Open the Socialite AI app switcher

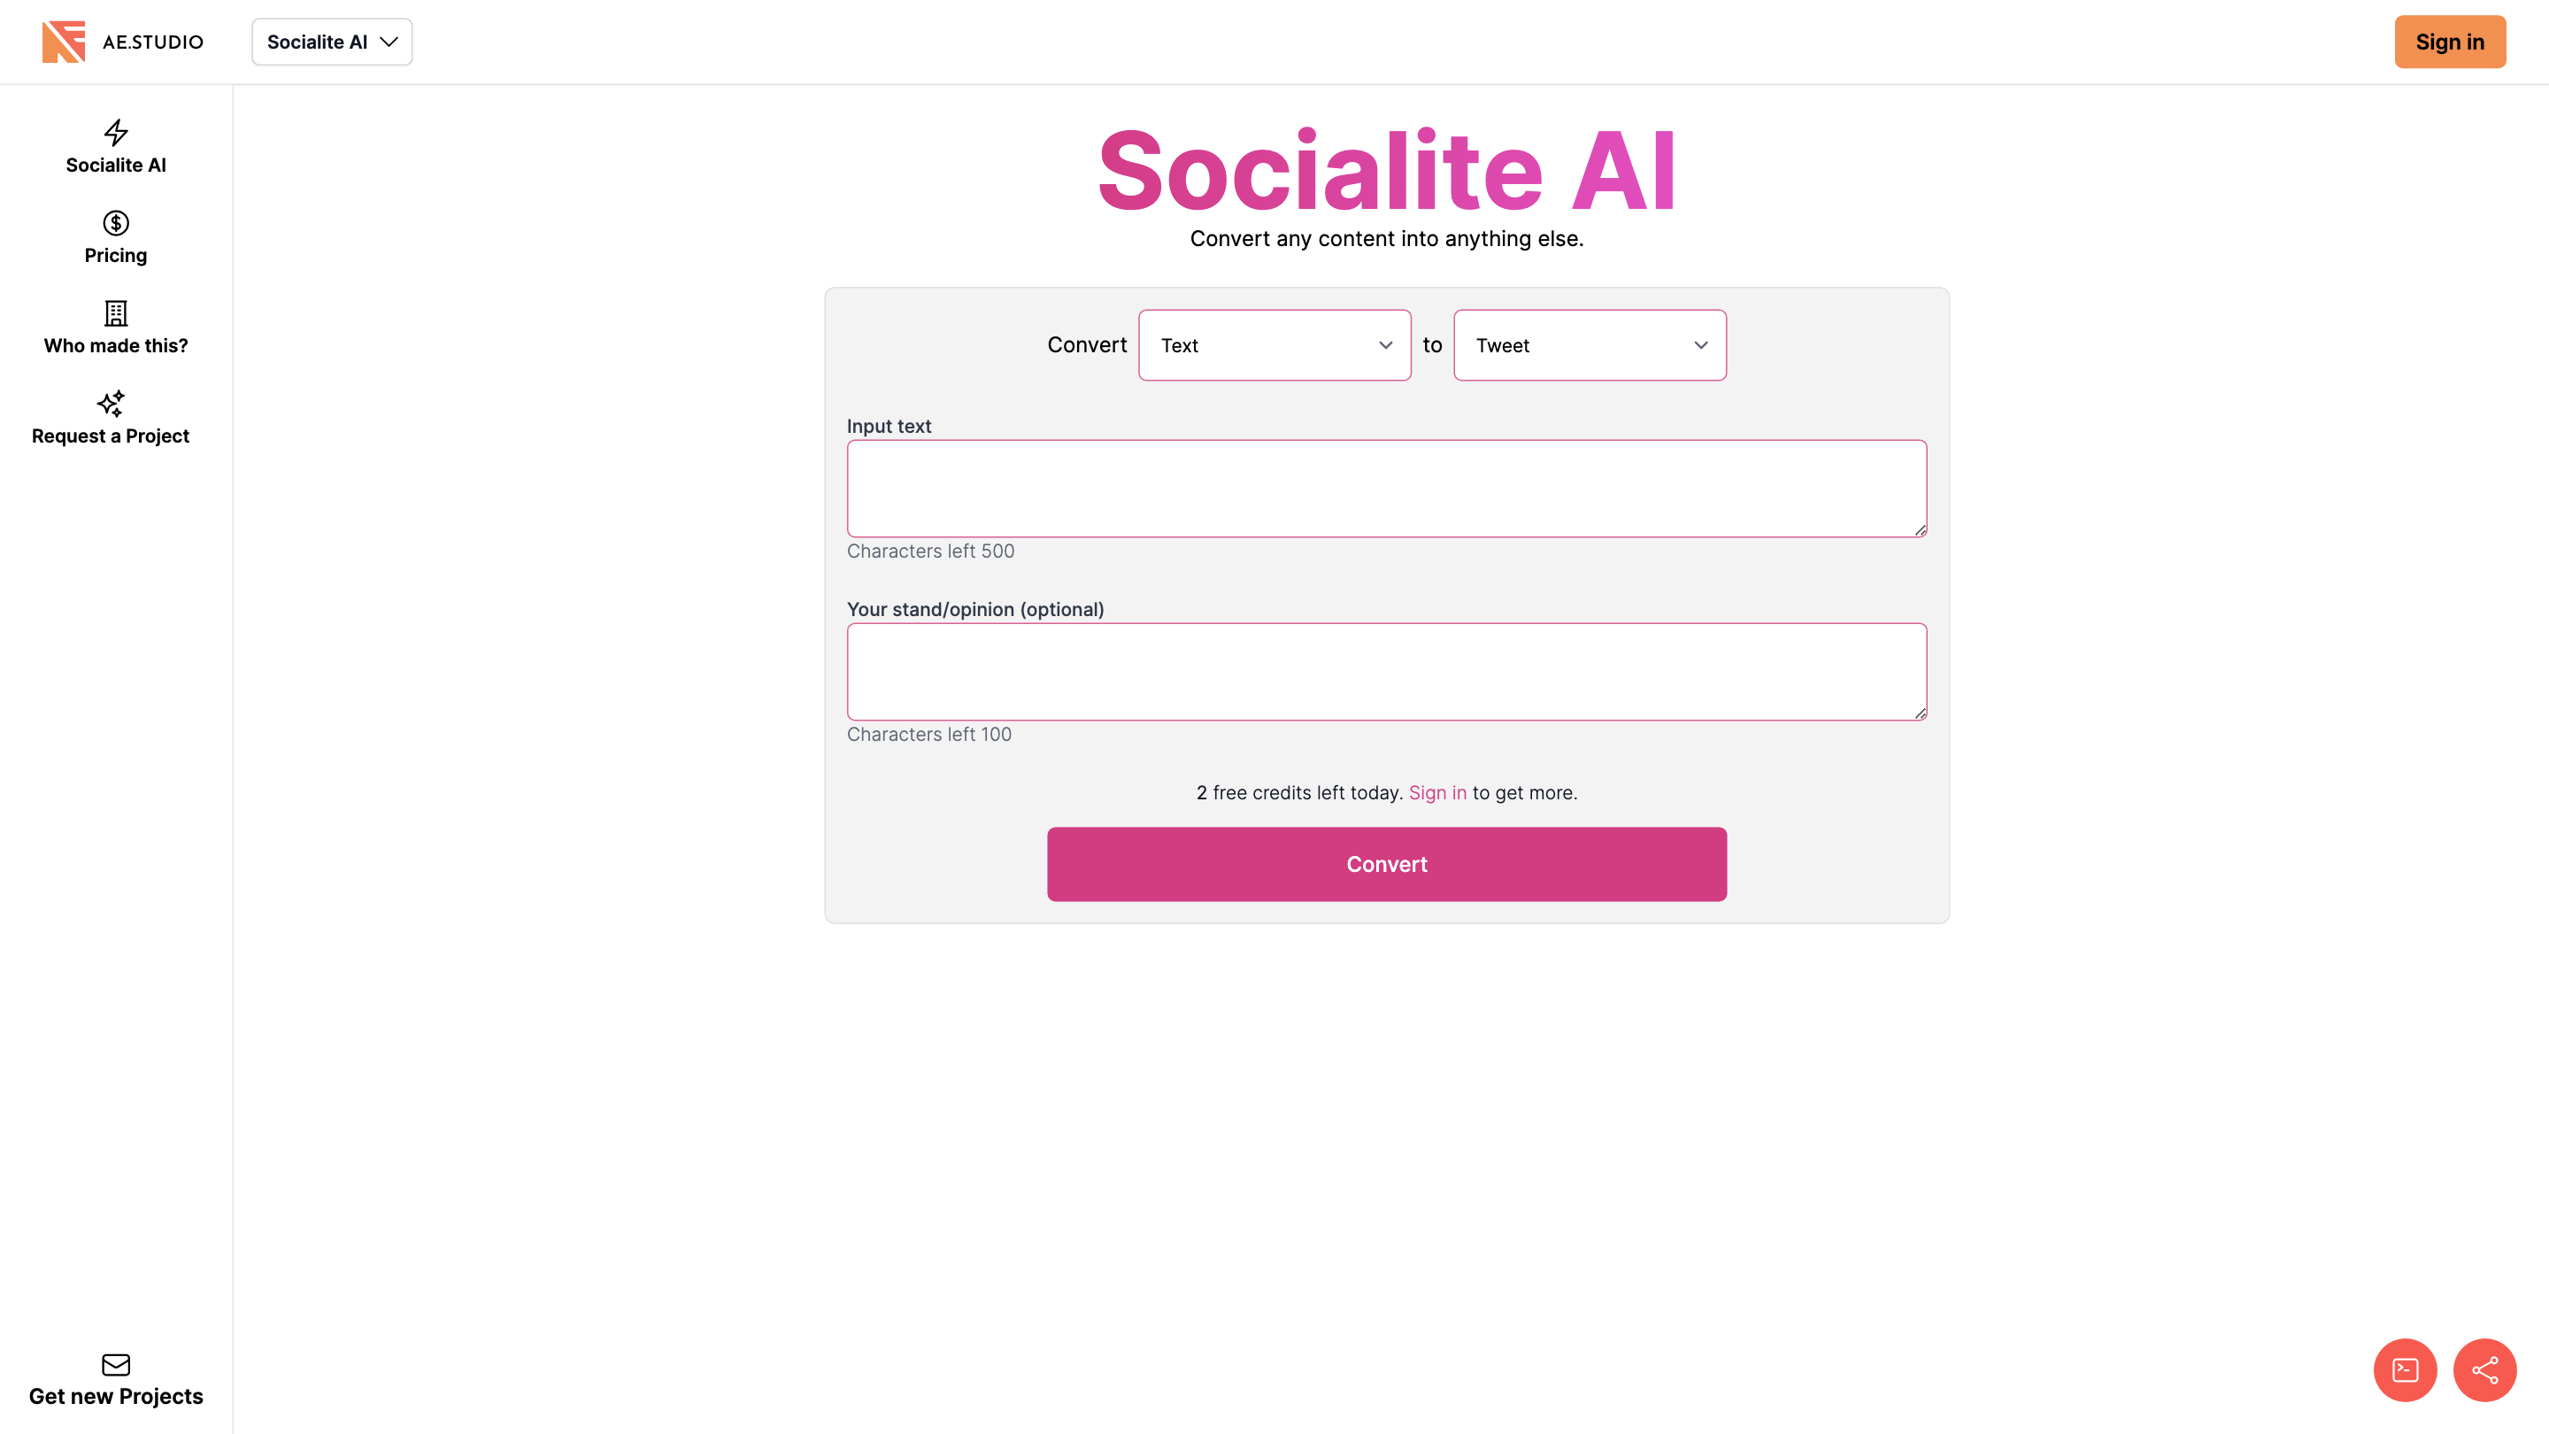(332, 42)
